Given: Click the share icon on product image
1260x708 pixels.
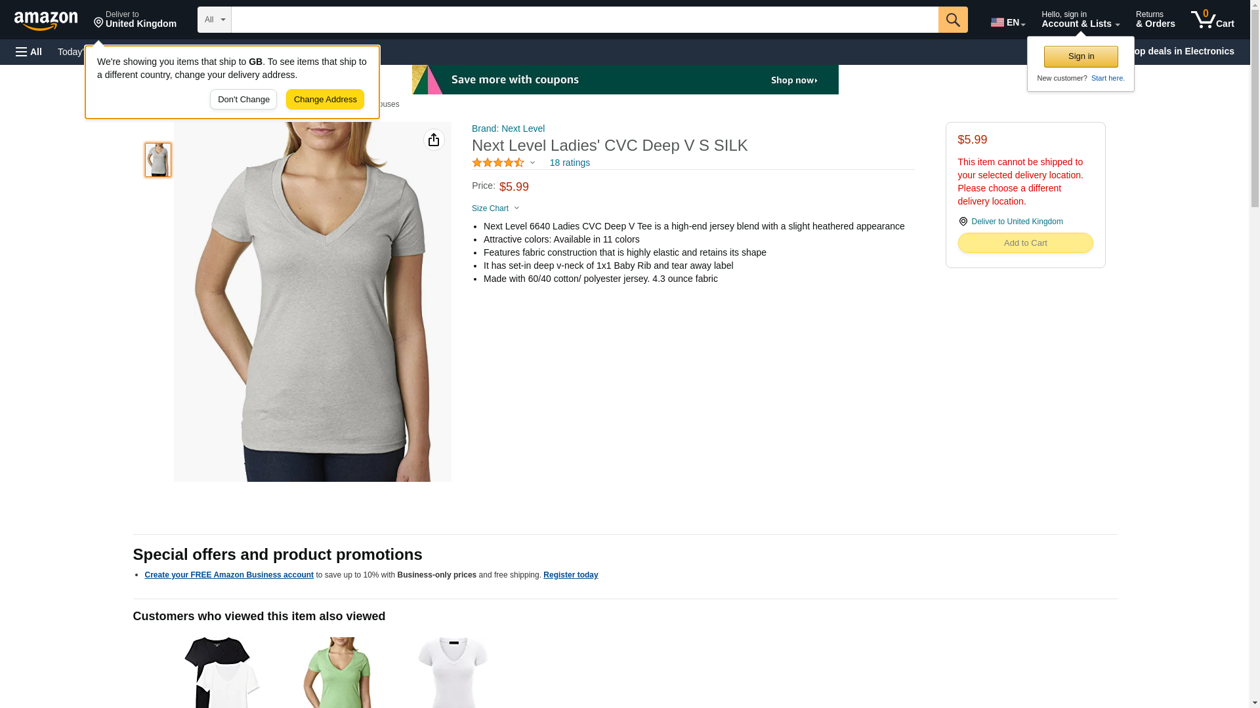Looking at the screenshot, I should [434, 140].
